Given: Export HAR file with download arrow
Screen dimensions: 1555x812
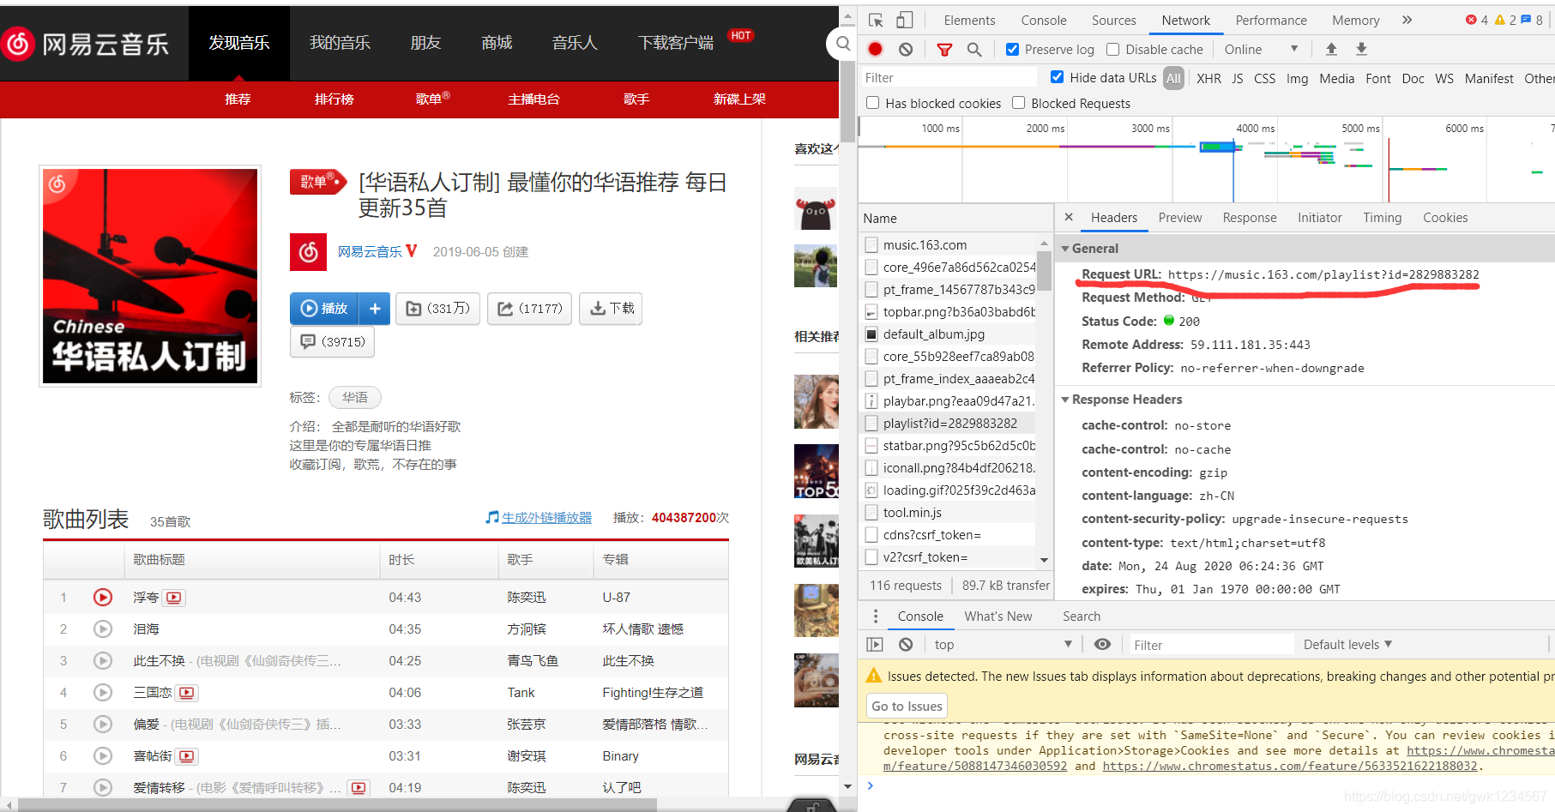Looking at the screenshot, I should [1361, 49].
